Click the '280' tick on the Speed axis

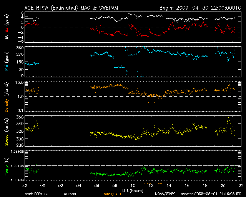pyautogui.click(x=20, y=145)
